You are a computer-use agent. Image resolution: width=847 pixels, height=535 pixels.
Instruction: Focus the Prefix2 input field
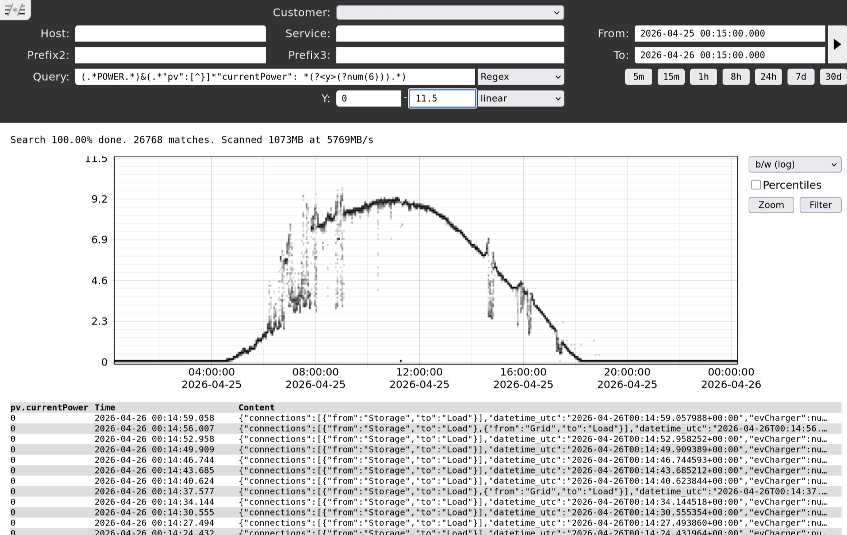[170, 55]
